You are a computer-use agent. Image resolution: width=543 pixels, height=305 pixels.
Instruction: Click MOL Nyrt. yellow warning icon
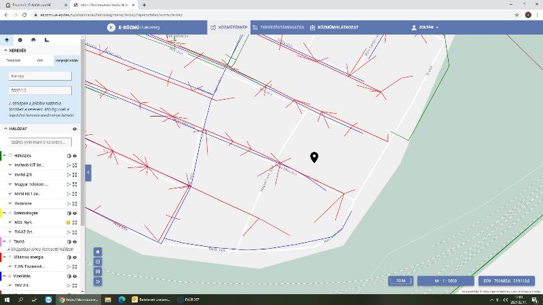[x=69, y=223]
